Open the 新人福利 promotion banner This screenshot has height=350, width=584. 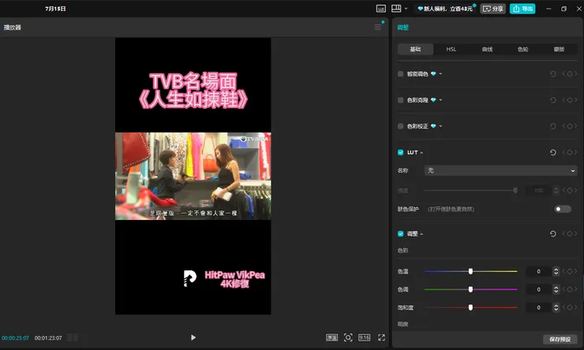point(445,9)
